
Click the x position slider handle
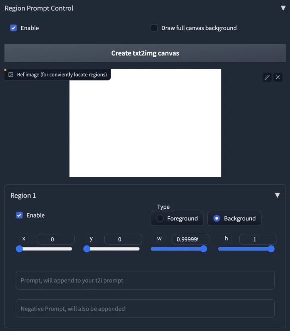coord(19,249)
